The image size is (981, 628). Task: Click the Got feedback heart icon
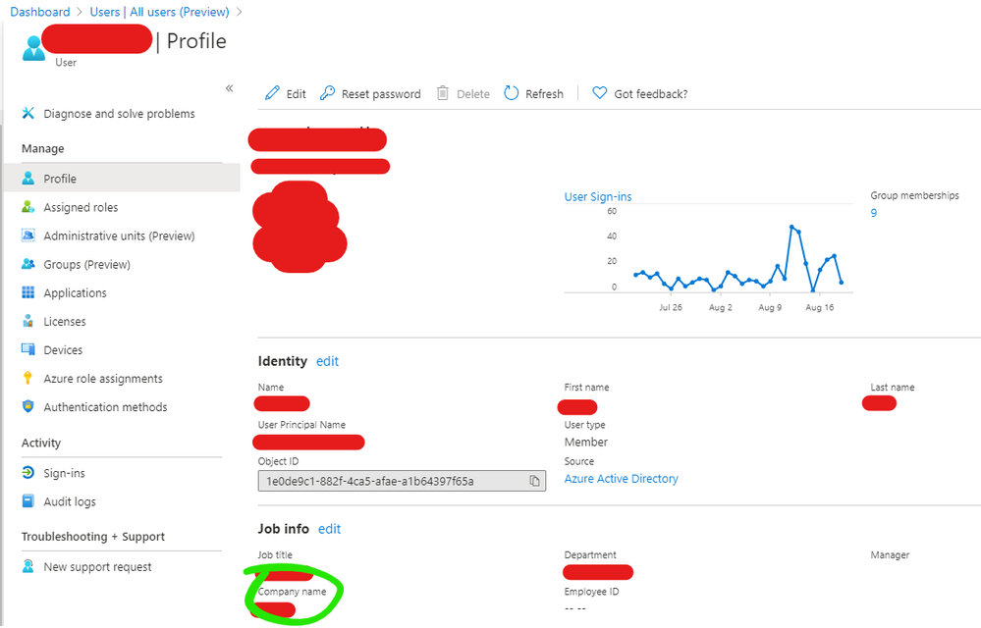click(x=599, y=93)
